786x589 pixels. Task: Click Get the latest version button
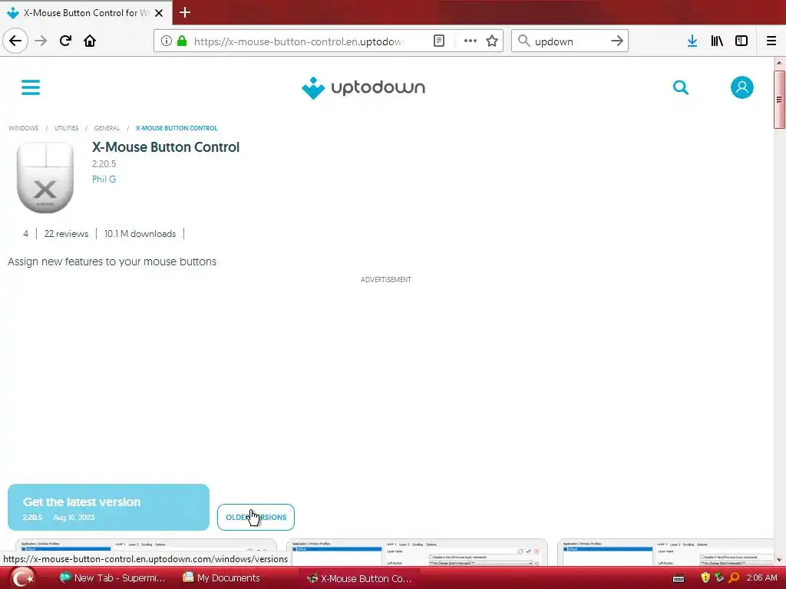(x=108, y=508)
